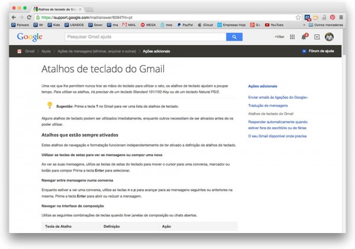Click the padlock icon in the address bar
Viewport: 355px width, 249px height.
click(x=38, y=17)
